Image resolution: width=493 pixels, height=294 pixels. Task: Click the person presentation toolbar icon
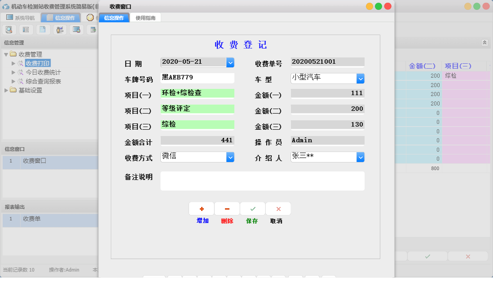[59, 29]
